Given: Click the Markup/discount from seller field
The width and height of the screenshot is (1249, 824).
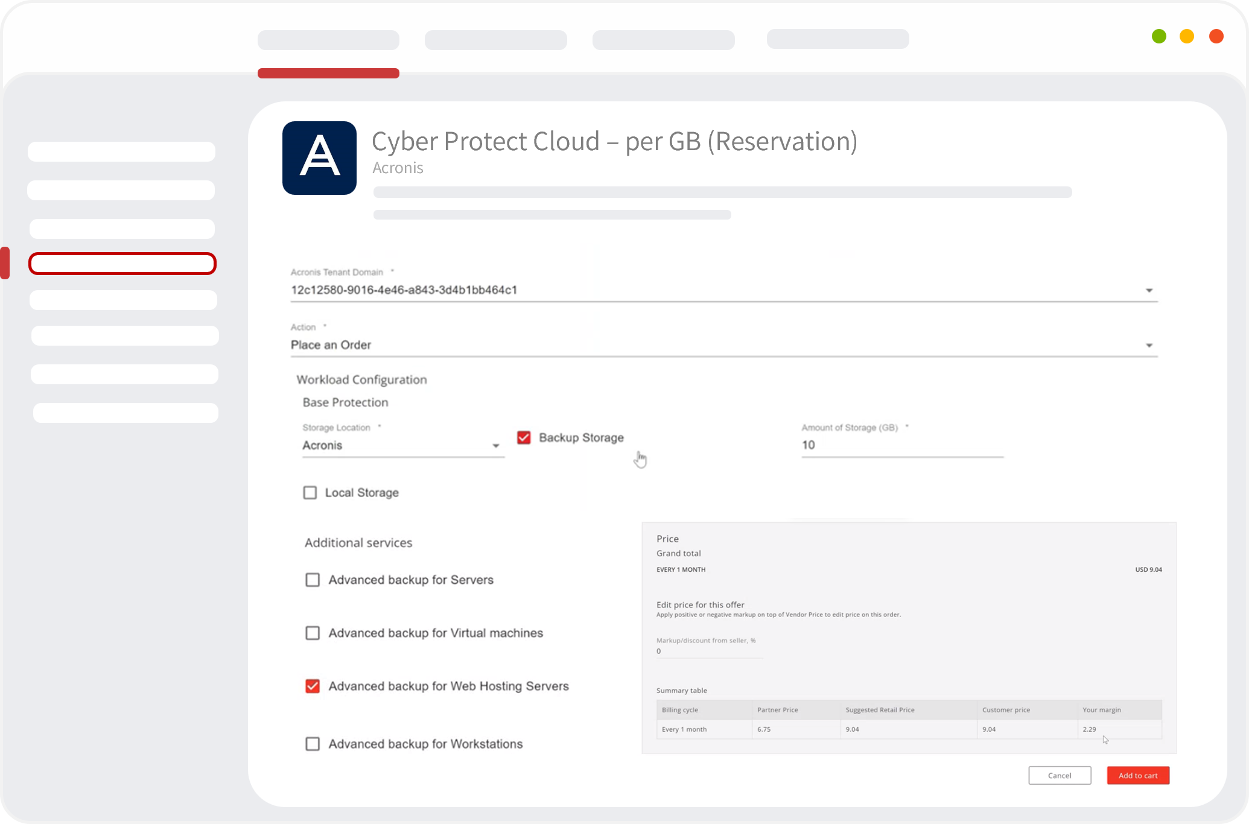Looking at the screenshot, I should coord(710,651).
